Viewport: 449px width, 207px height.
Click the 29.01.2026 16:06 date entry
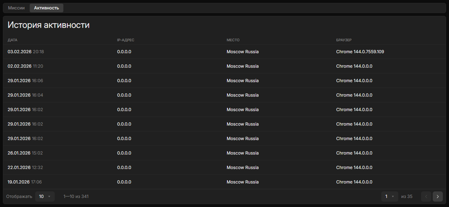25,81
